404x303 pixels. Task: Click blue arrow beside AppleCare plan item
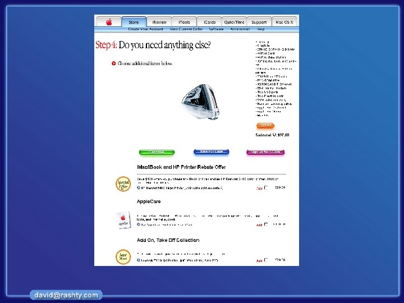139,224
